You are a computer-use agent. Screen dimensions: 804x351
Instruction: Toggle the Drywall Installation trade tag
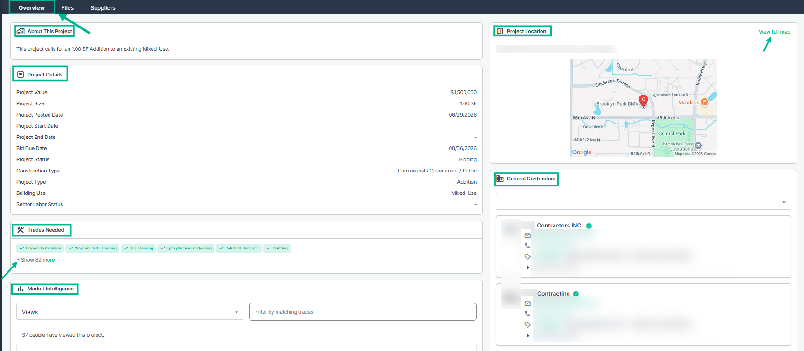coord(40,248)
